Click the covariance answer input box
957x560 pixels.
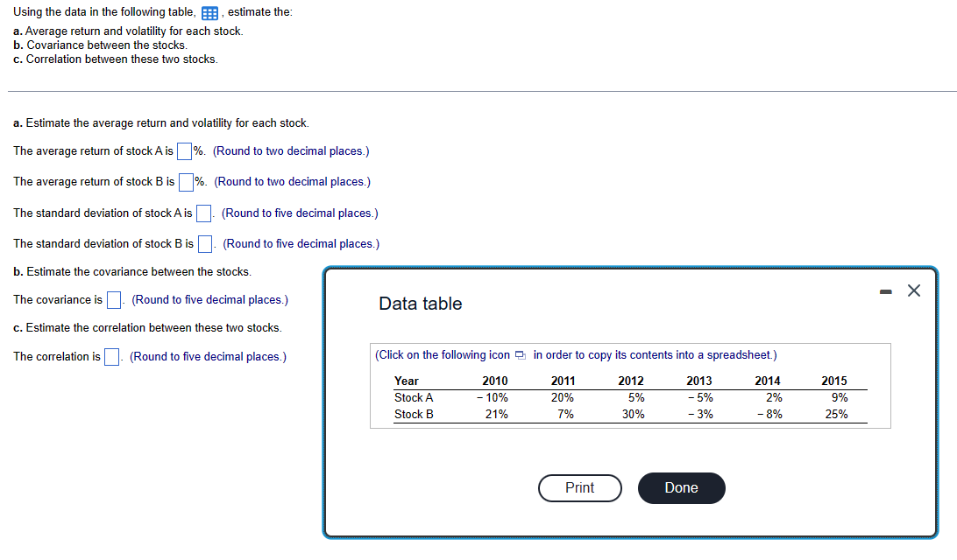(x=113, y=299)
